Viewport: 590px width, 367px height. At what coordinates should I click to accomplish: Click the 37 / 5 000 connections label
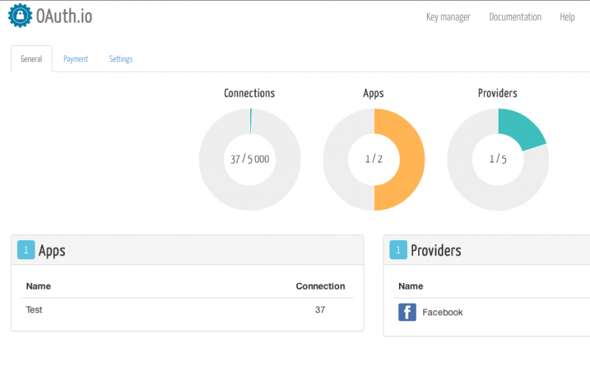click(249, 159)
